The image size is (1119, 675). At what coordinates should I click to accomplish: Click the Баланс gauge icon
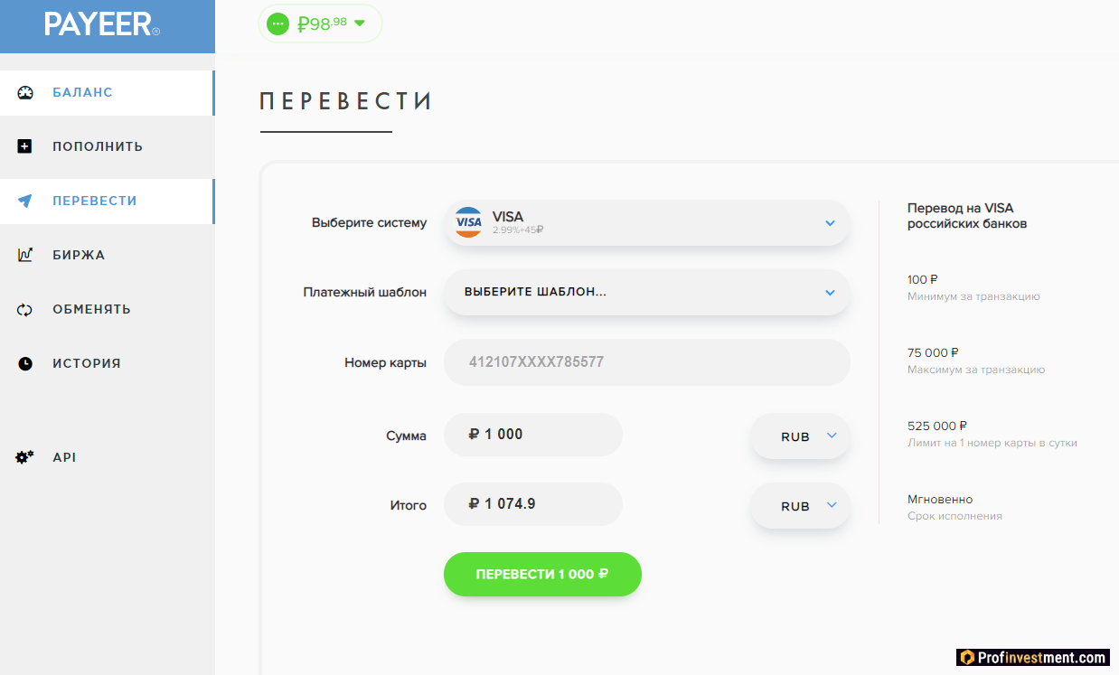(25, 92)
